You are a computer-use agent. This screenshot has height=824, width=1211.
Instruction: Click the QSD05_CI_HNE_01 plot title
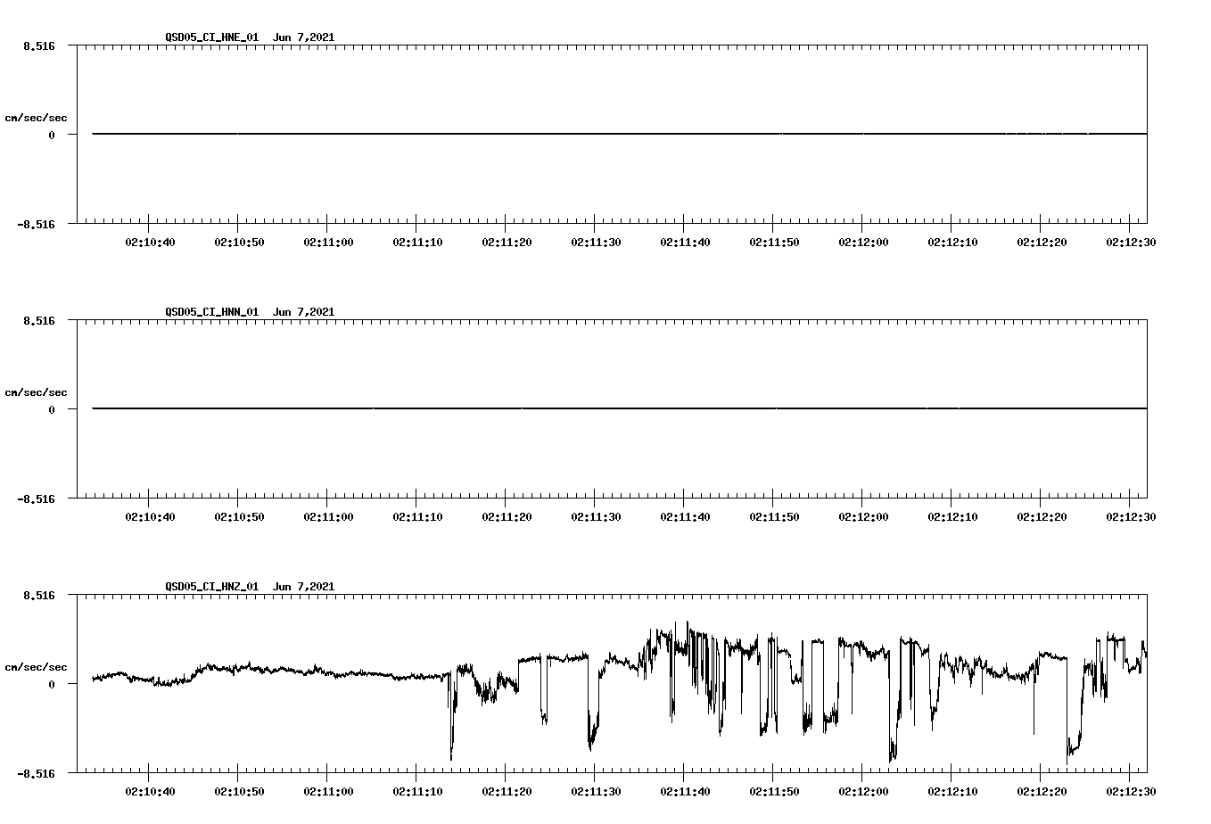[212, 37]
